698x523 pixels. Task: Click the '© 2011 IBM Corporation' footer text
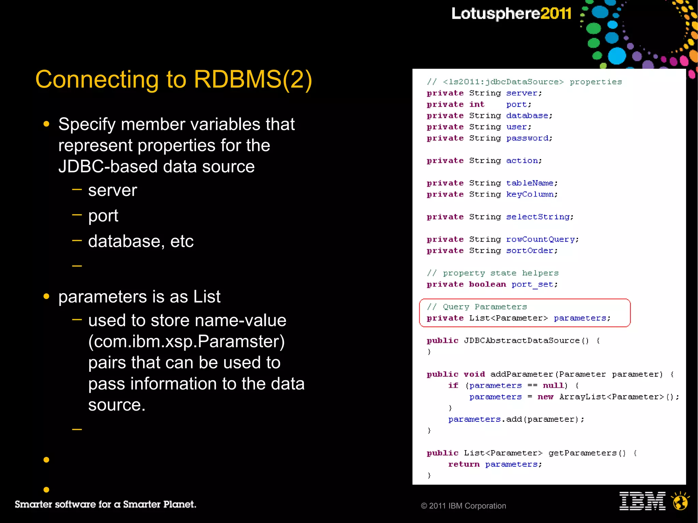click(464, 506)
